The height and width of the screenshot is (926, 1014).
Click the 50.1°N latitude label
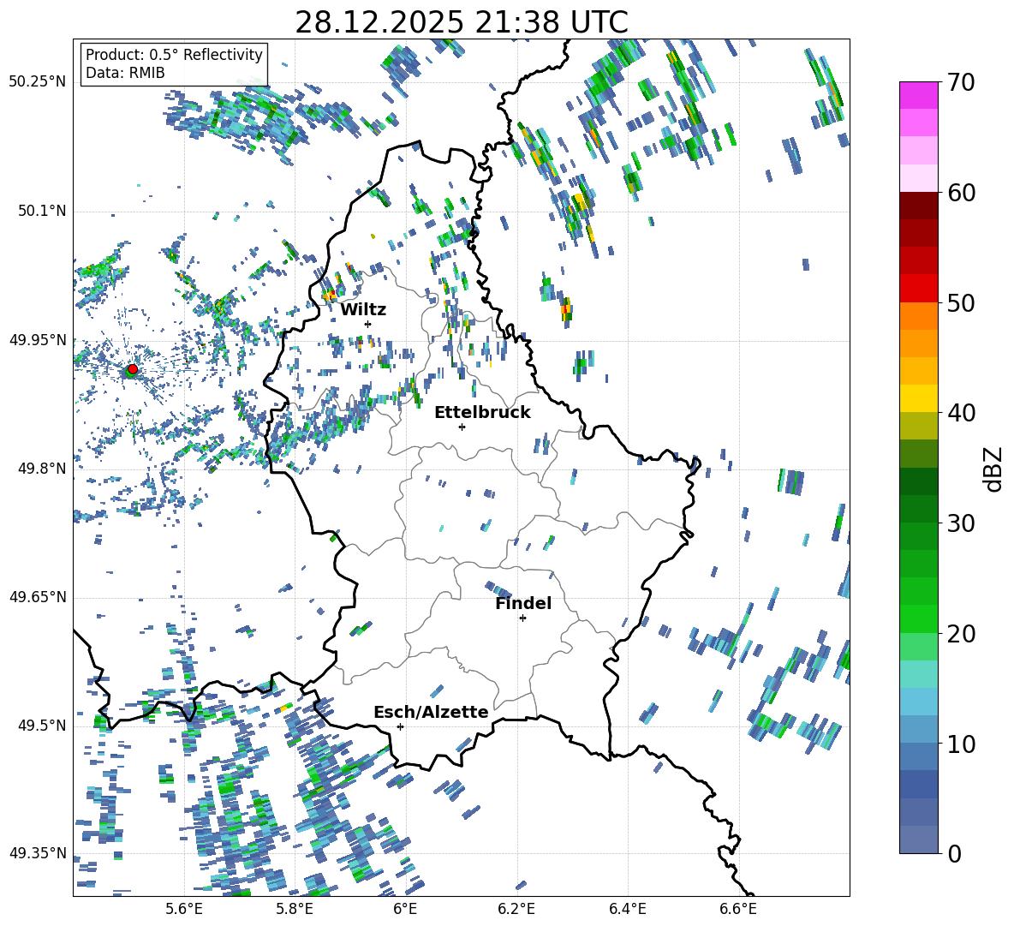click(x=41, y=211)
